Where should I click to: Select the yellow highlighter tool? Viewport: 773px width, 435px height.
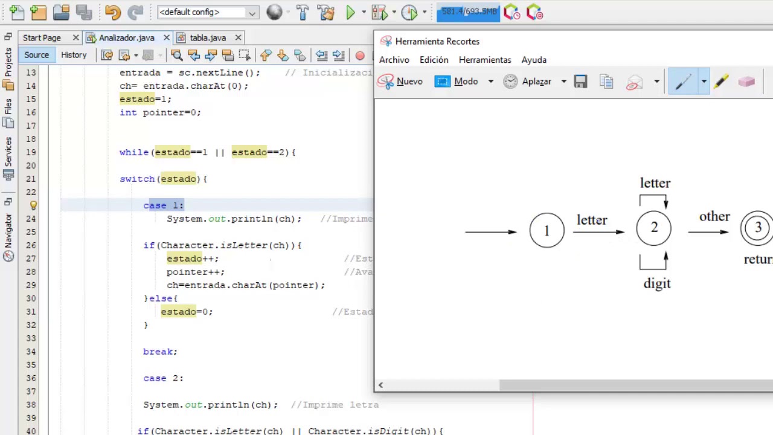pos(721,82)
